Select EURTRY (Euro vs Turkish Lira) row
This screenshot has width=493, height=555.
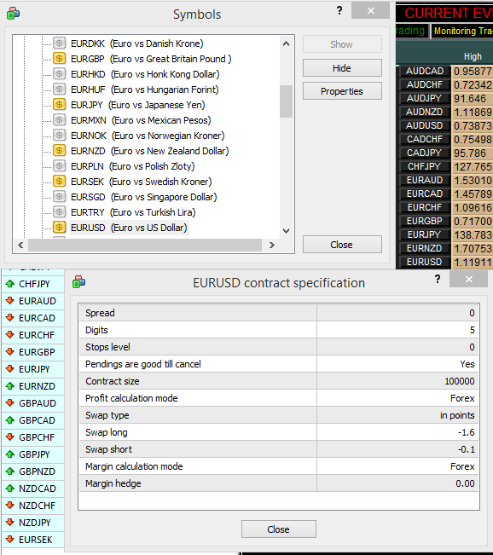point(133,212)
